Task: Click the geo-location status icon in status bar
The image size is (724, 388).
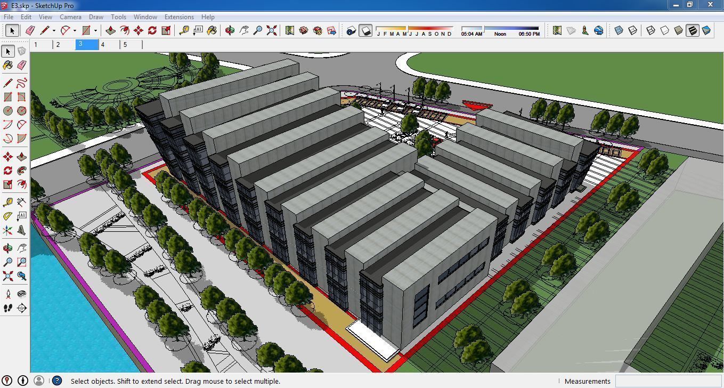Action: click(7, 381)
